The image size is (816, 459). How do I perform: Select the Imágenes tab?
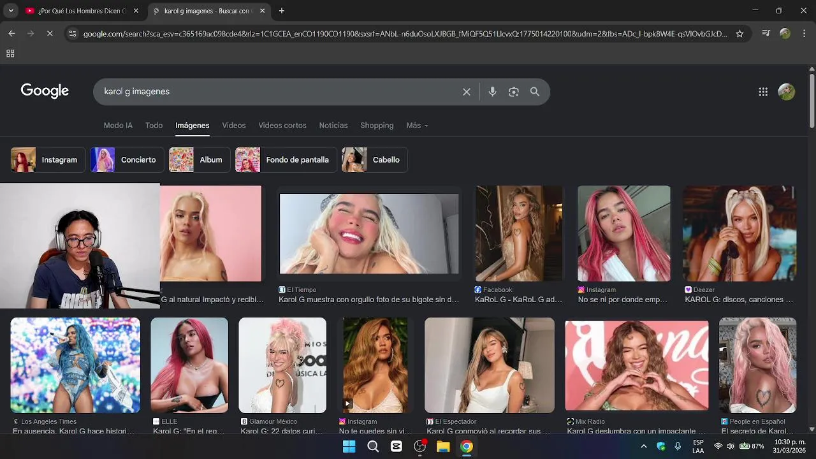(192, 126)
